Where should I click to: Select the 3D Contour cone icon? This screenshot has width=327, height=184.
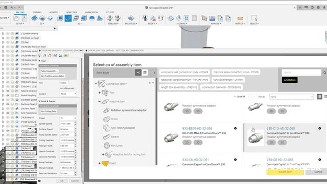[100, 18]
